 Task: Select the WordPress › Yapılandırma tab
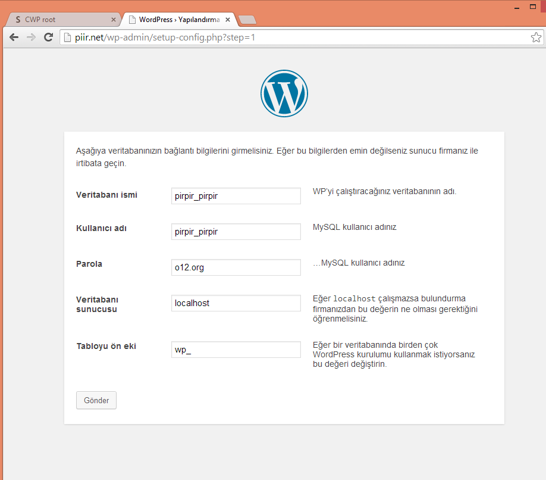(179, 20)
